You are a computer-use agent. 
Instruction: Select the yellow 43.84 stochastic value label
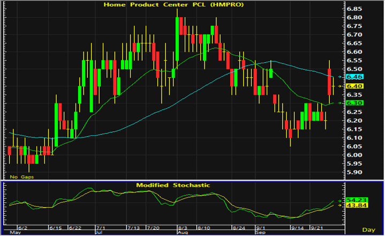click(x=357, y=205)
